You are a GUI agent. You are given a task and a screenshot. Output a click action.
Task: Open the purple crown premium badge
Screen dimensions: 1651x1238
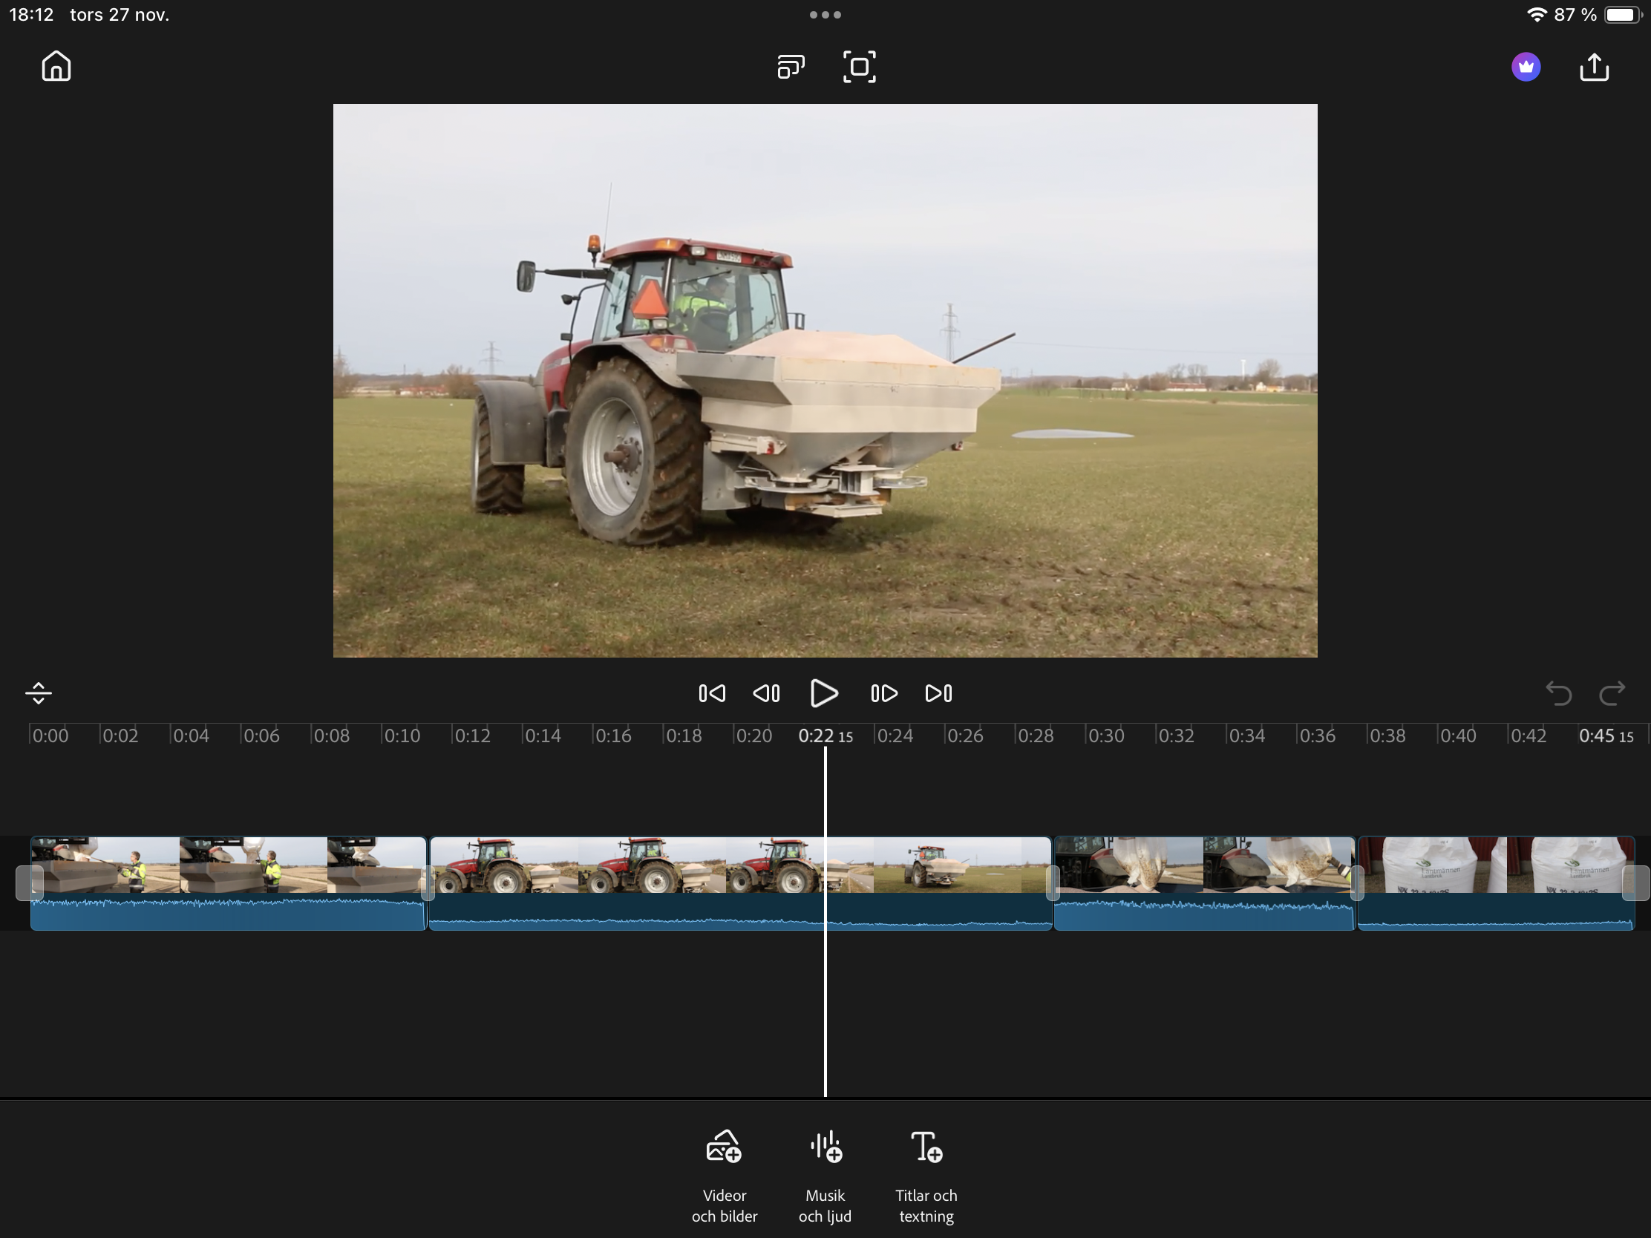[x=1526, y=66]
